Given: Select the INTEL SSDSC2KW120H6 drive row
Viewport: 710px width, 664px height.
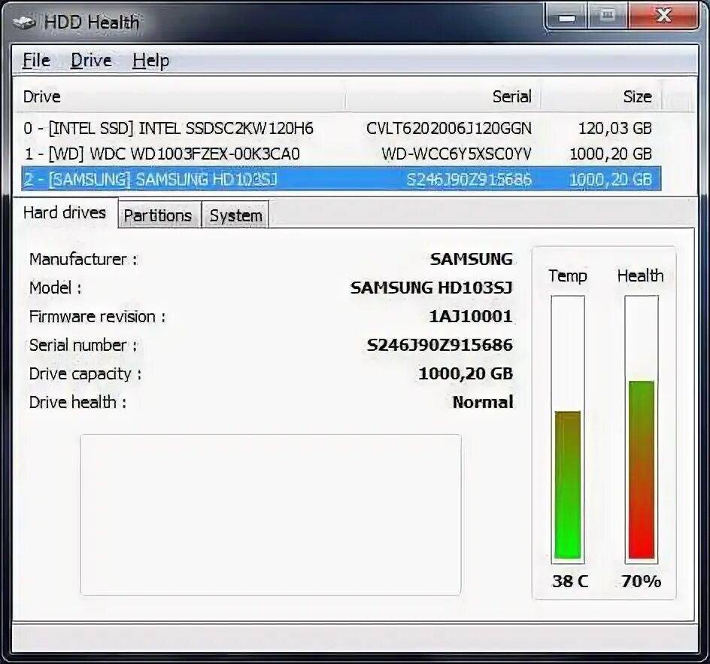Looking at the screenshot, I should pos(341,128).
